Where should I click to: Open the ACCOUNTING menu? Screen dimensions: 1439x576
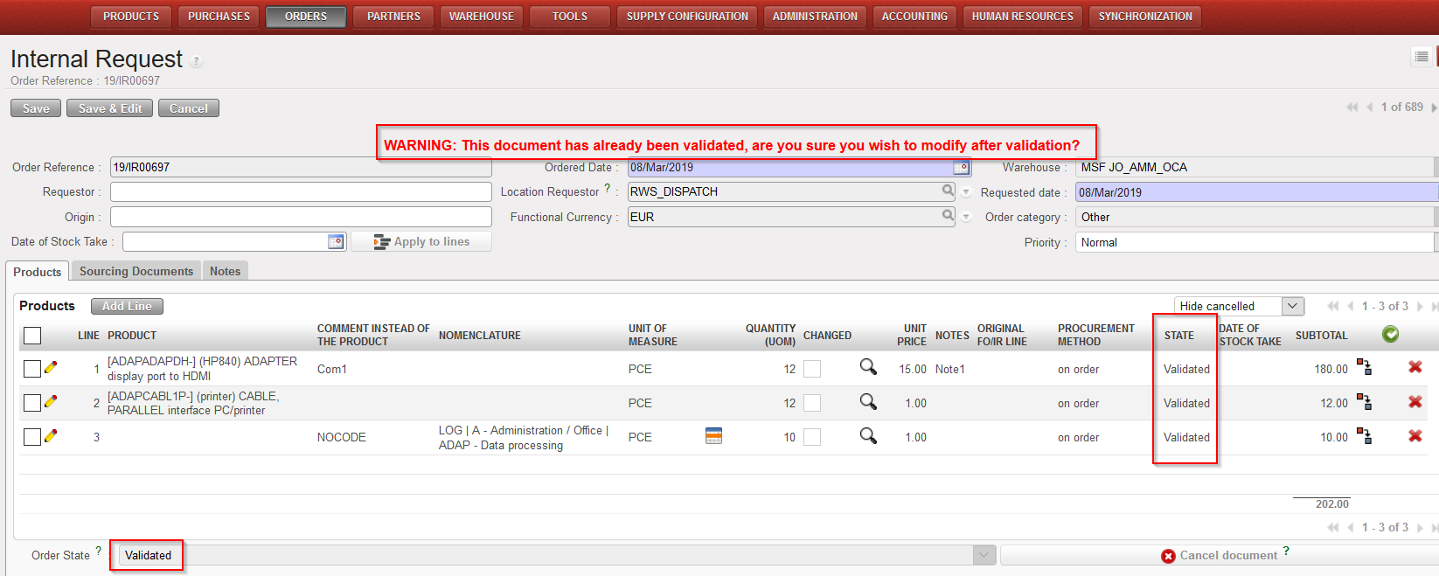(x=914, y=17)
